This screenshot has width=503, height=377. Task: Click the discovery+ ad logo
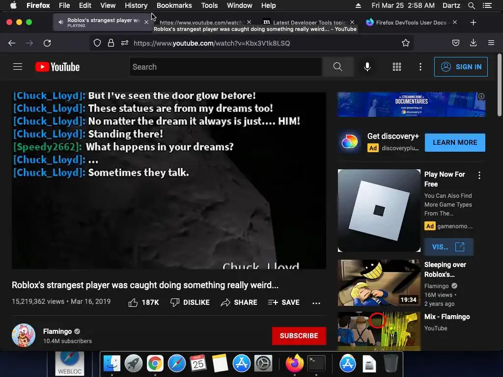click(350, 142)
